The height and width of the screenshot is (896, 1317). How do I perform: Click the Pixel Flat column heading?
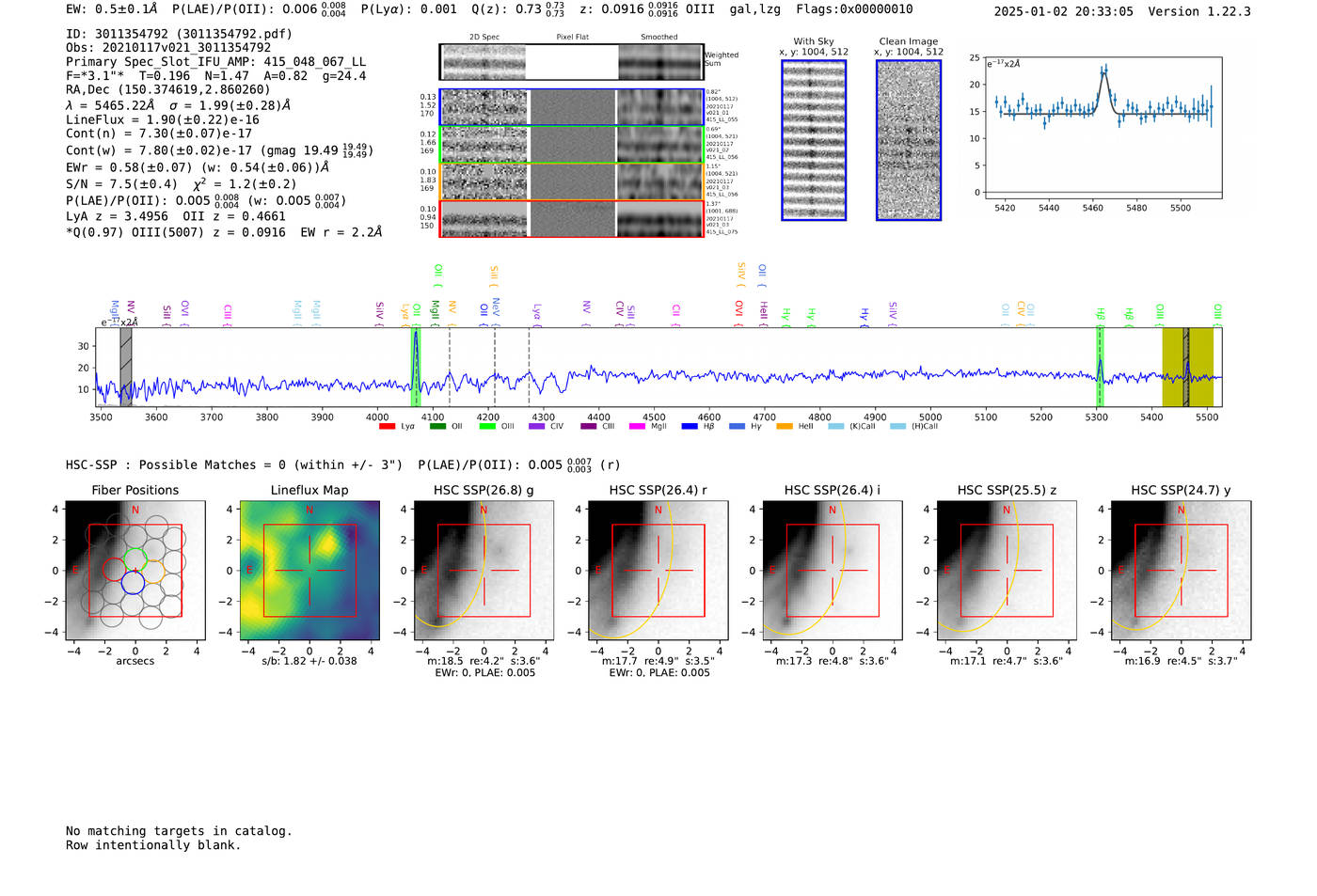click(x=572, y=38)
